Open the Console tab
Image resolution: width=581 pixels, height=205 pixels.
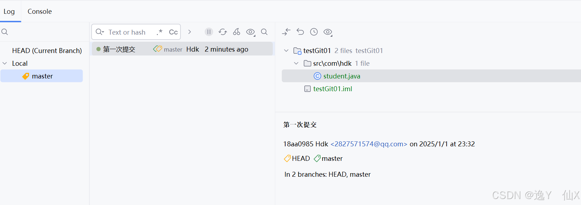coord(40,11)
